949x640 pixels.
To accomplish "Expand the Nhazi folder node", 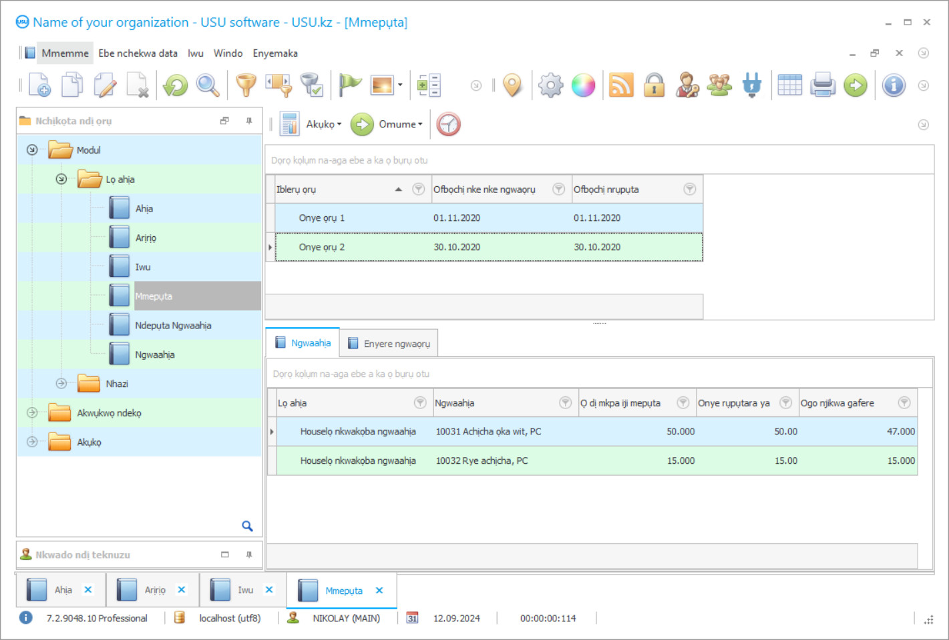I will tap(61, 383).
